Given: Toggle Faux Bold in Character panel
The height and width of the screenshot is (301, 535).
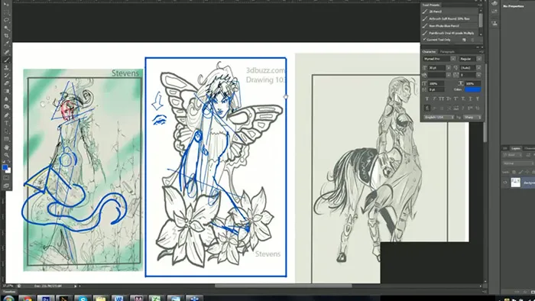Looking at the screenshot, I should tap(427, 99).
